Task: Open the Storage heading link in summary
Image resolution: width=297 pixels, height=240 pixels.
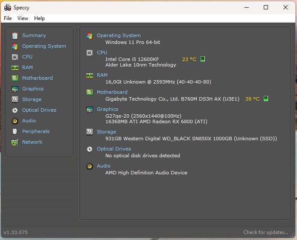Action: [106, 132]
